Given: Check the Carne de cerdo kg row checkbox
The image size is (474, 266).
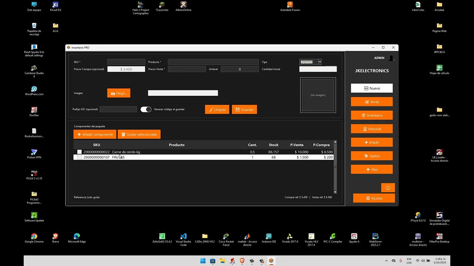Looking at the screenshot, I should pos(79,152).
